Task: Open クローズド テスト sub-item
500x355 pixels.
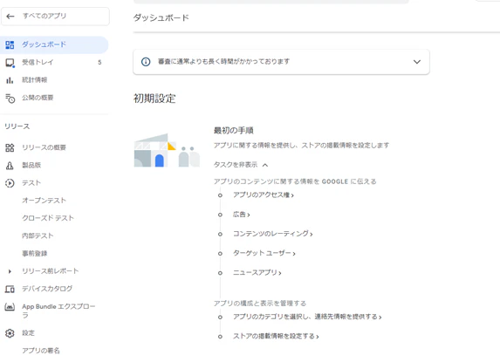Action: 48,218
